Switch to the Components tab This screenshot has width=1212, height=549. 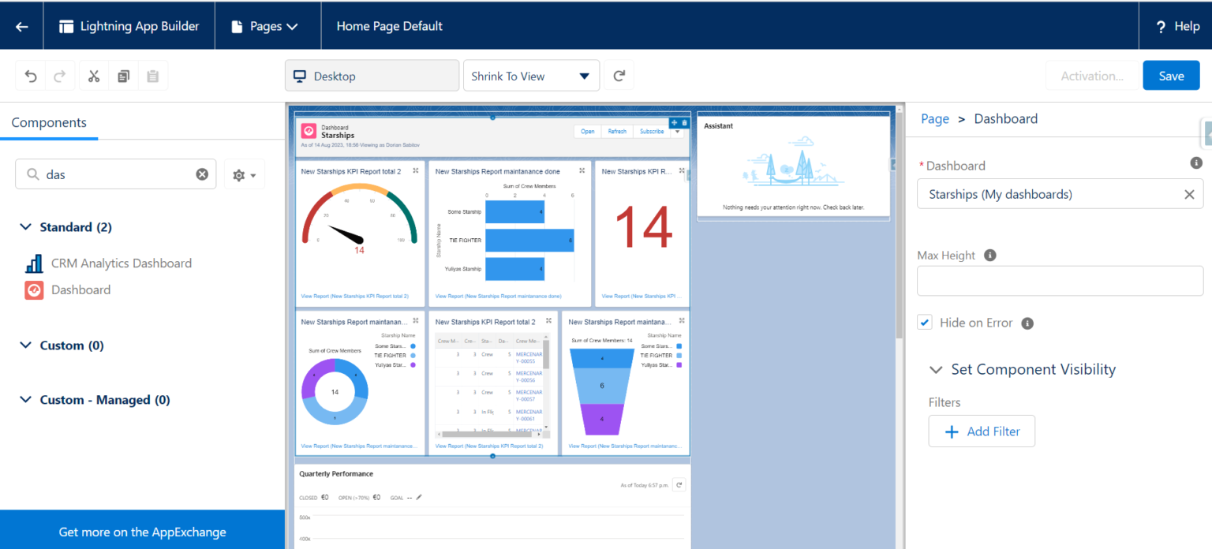49,122
